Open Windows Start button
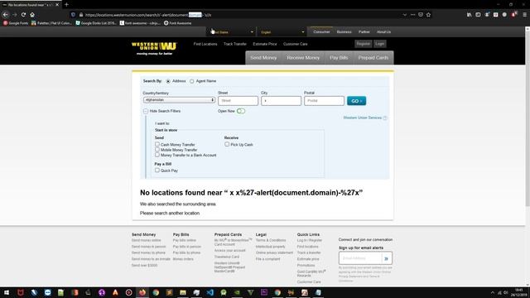Image resolution: width=530 pixels, height=298 pixels. coord(7,292)
